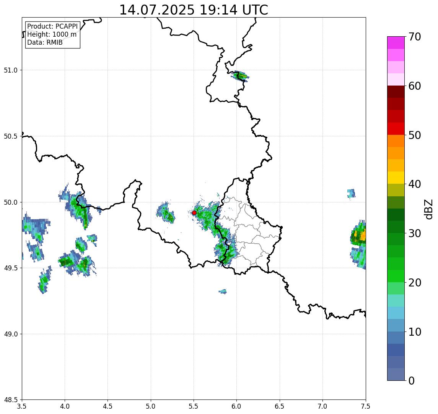Screen dimensions: 438x414
Task: Click the colorbar tick label "10"
Action: click(414, 332)
